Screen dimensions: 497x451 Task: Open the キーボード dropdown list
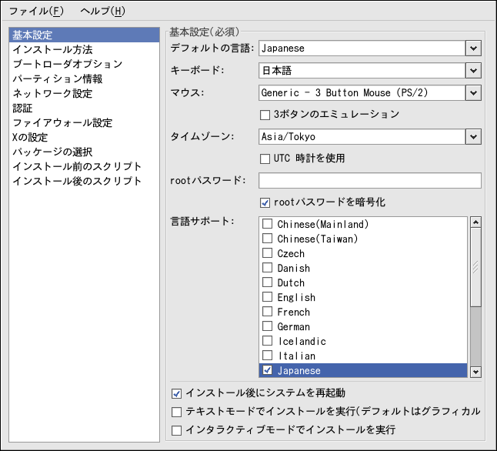click(472, 71)
